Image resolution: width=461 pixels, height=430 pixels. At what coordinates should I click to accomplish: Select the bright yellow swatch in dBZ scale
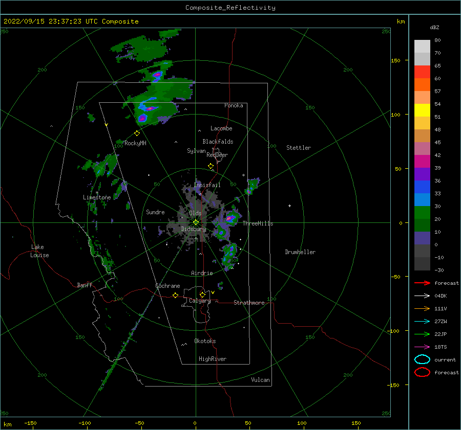tap(422, 110)
